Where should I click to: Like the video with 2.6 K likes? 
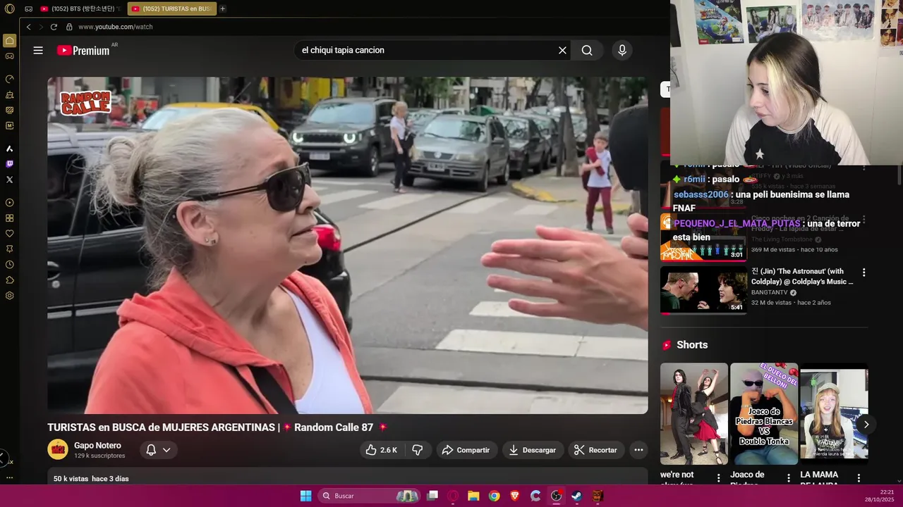pyautogui.click(x=382, y=450)
